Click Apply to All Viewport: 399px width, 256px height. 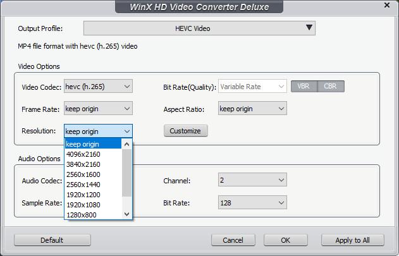[352, 240]
